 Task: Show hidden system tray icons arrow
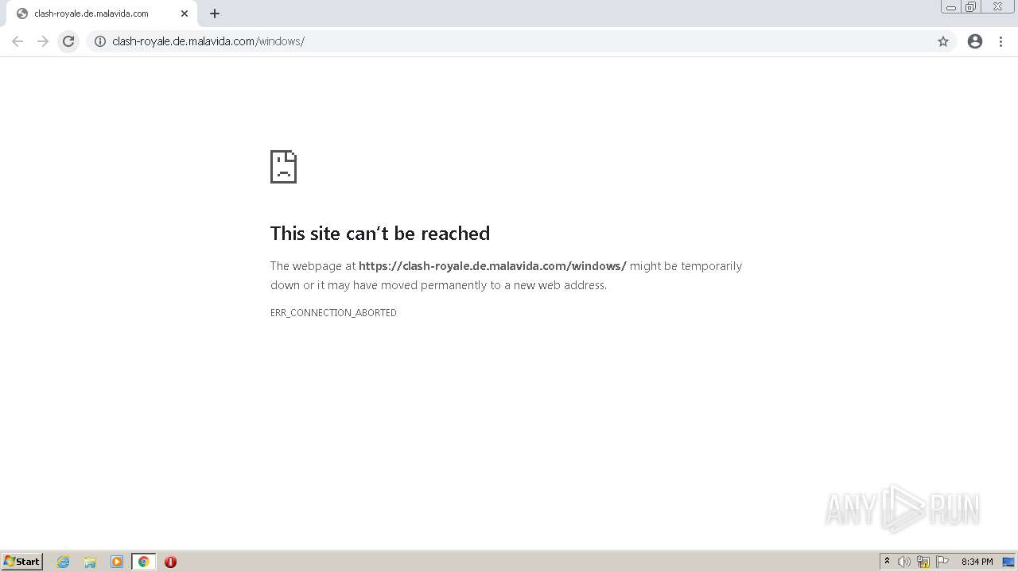[887, 562]
